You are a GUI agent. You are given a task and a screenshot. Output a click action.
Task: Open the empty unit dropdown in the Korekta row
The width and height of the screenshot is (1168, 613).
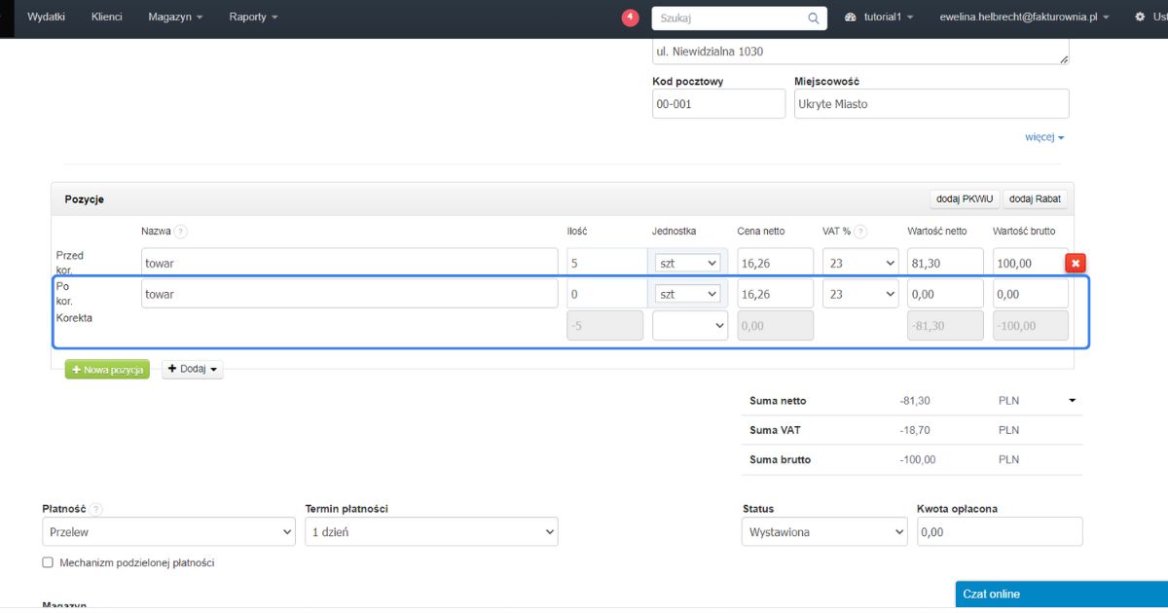coord(690,325)
